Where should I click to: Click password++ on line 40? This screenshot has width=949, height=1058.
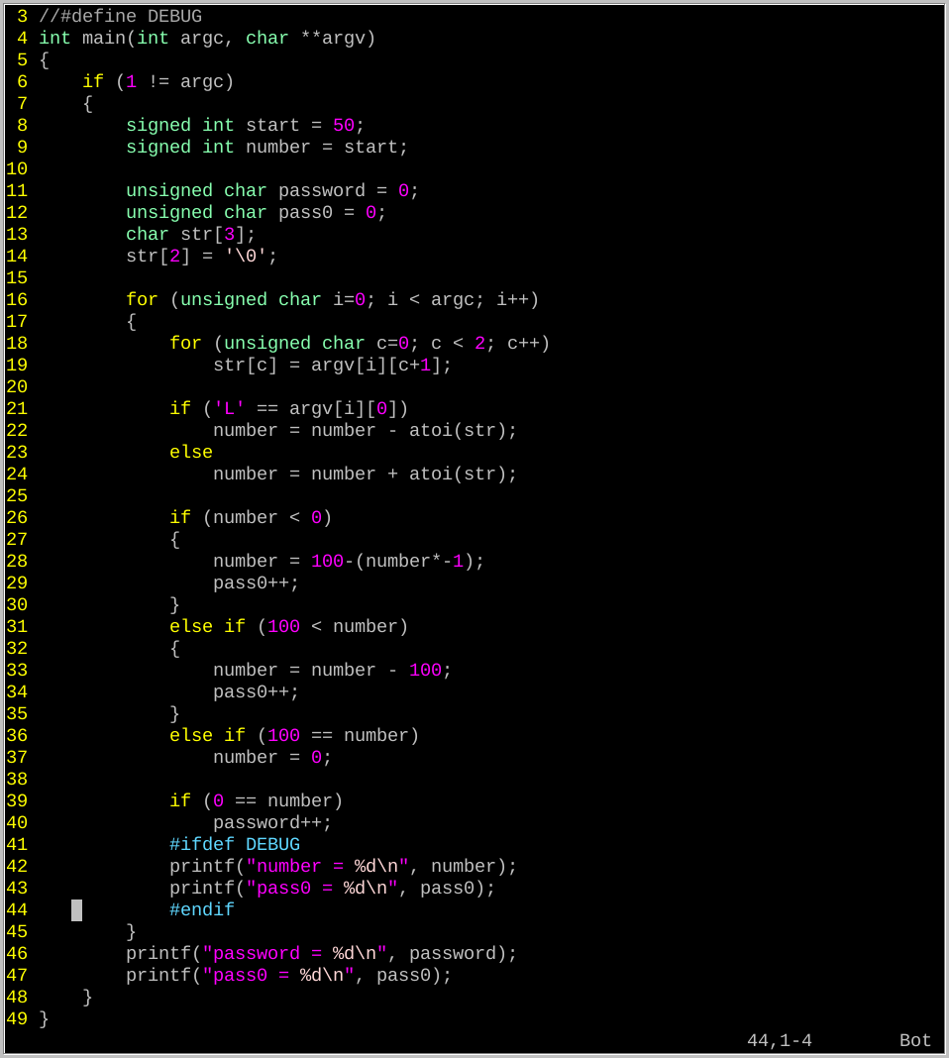(272, 823)
